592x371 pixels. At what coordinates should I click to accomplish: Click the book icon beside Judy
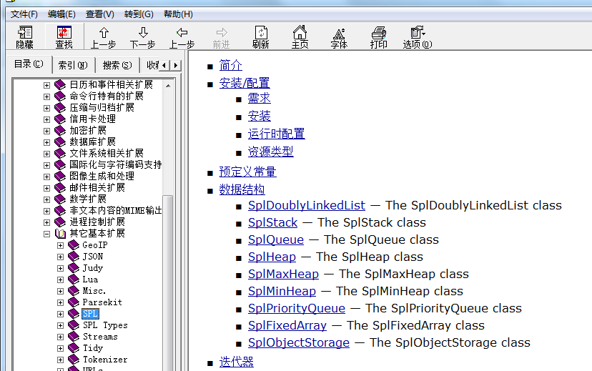point(74,268)
